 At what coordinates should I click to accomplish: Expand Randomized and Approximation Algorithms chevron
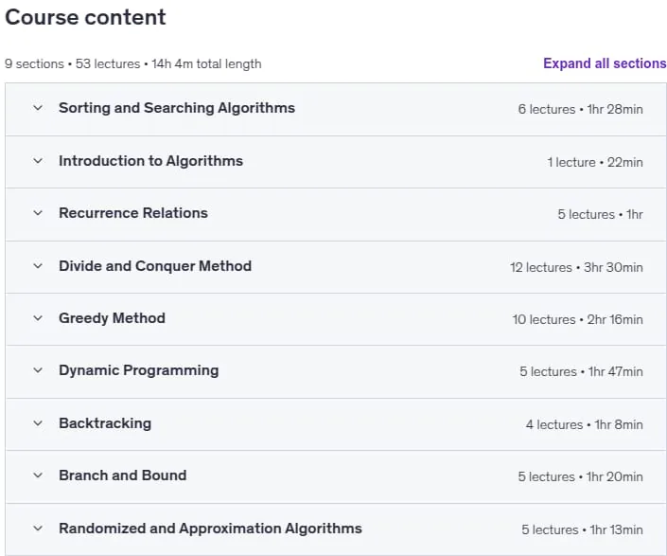tap(38, 529)
